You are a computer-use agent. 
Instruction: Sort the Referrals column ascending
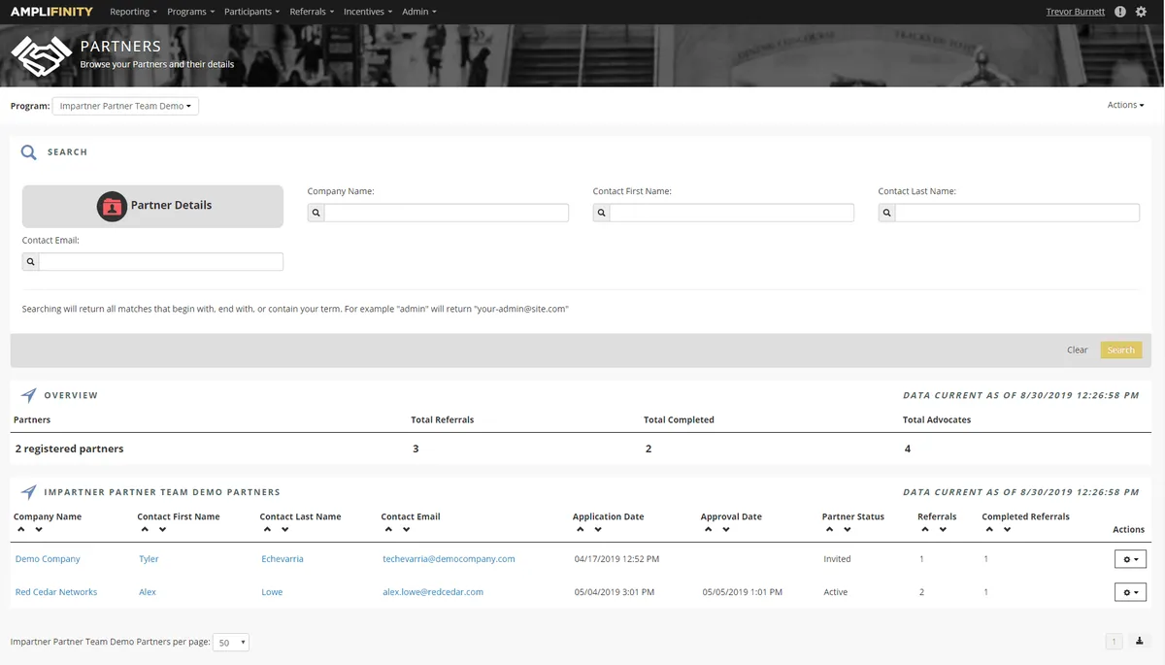(x=923, y=529)
